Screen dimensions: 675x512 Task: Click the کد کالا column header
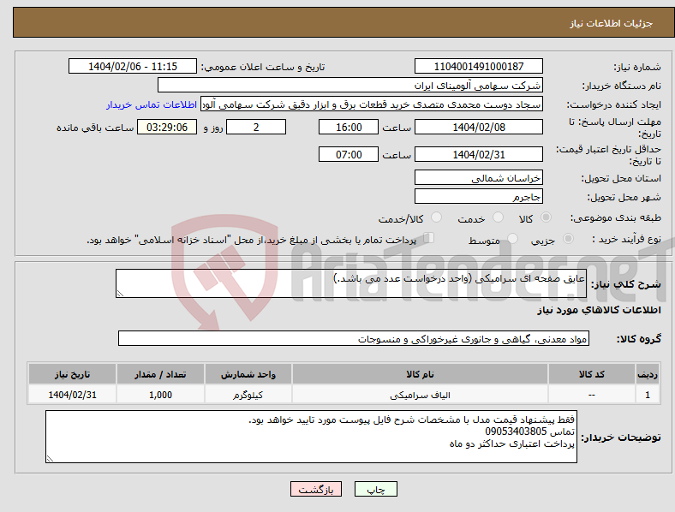(x=592, y=374)
